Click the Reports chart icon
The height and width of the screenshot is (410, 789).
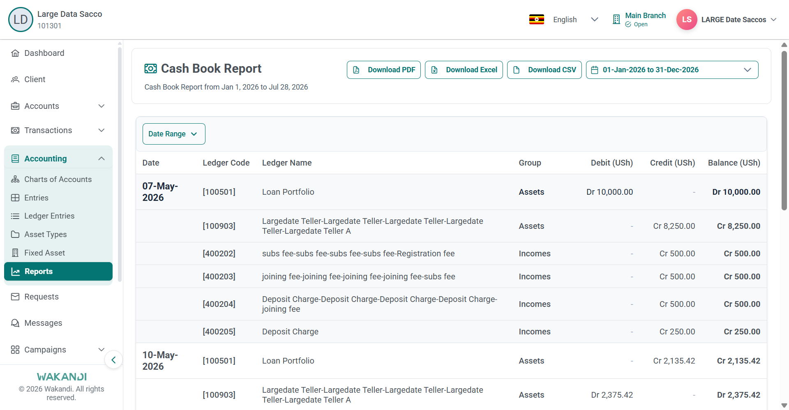click(16, 272)
